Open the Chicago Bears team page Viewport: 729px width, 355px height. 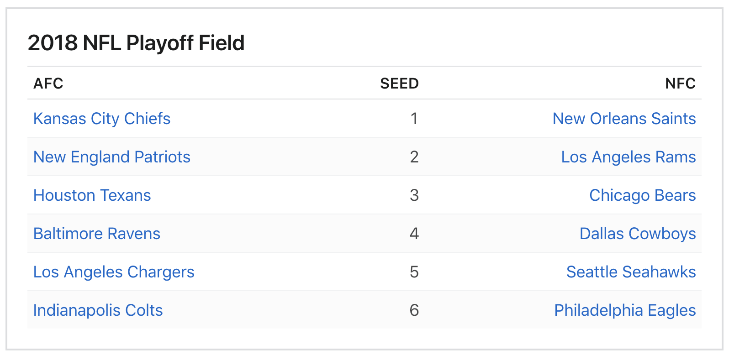642,195
